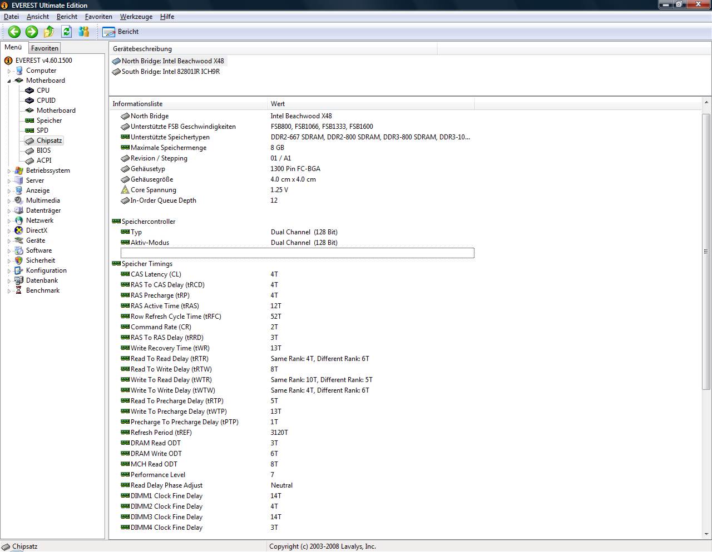Open the Datei menu
This screenshot has height=552, width=712.
tap(11, 17)
